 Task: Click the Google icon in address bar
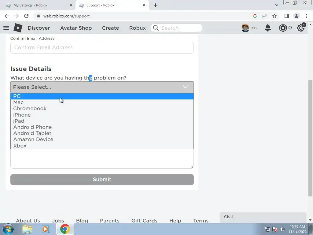click(x=255, y=16)
